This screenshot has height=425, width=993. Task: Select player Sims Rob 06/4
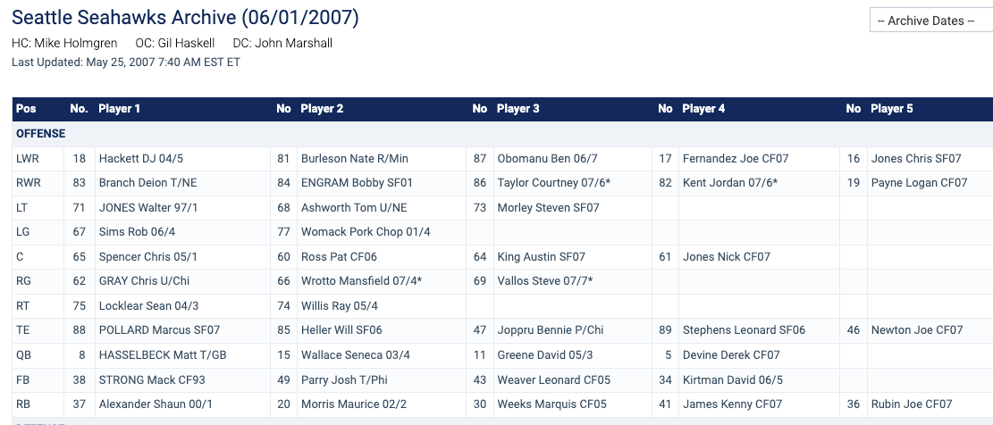pos(137,232)
